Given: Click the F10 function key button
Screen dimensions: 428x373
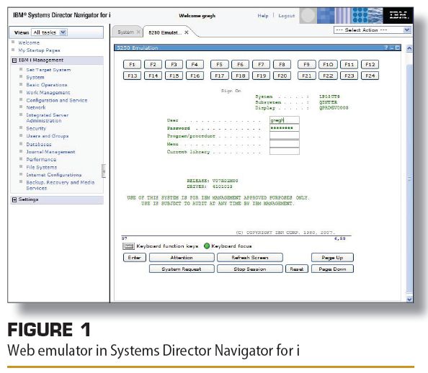Looking at the screenshot, I should (x=328, y=64).
